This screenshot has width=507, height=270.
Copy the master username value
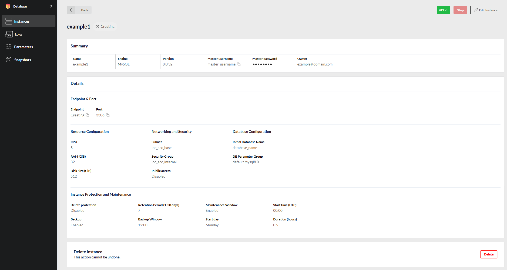click(239, 64)
